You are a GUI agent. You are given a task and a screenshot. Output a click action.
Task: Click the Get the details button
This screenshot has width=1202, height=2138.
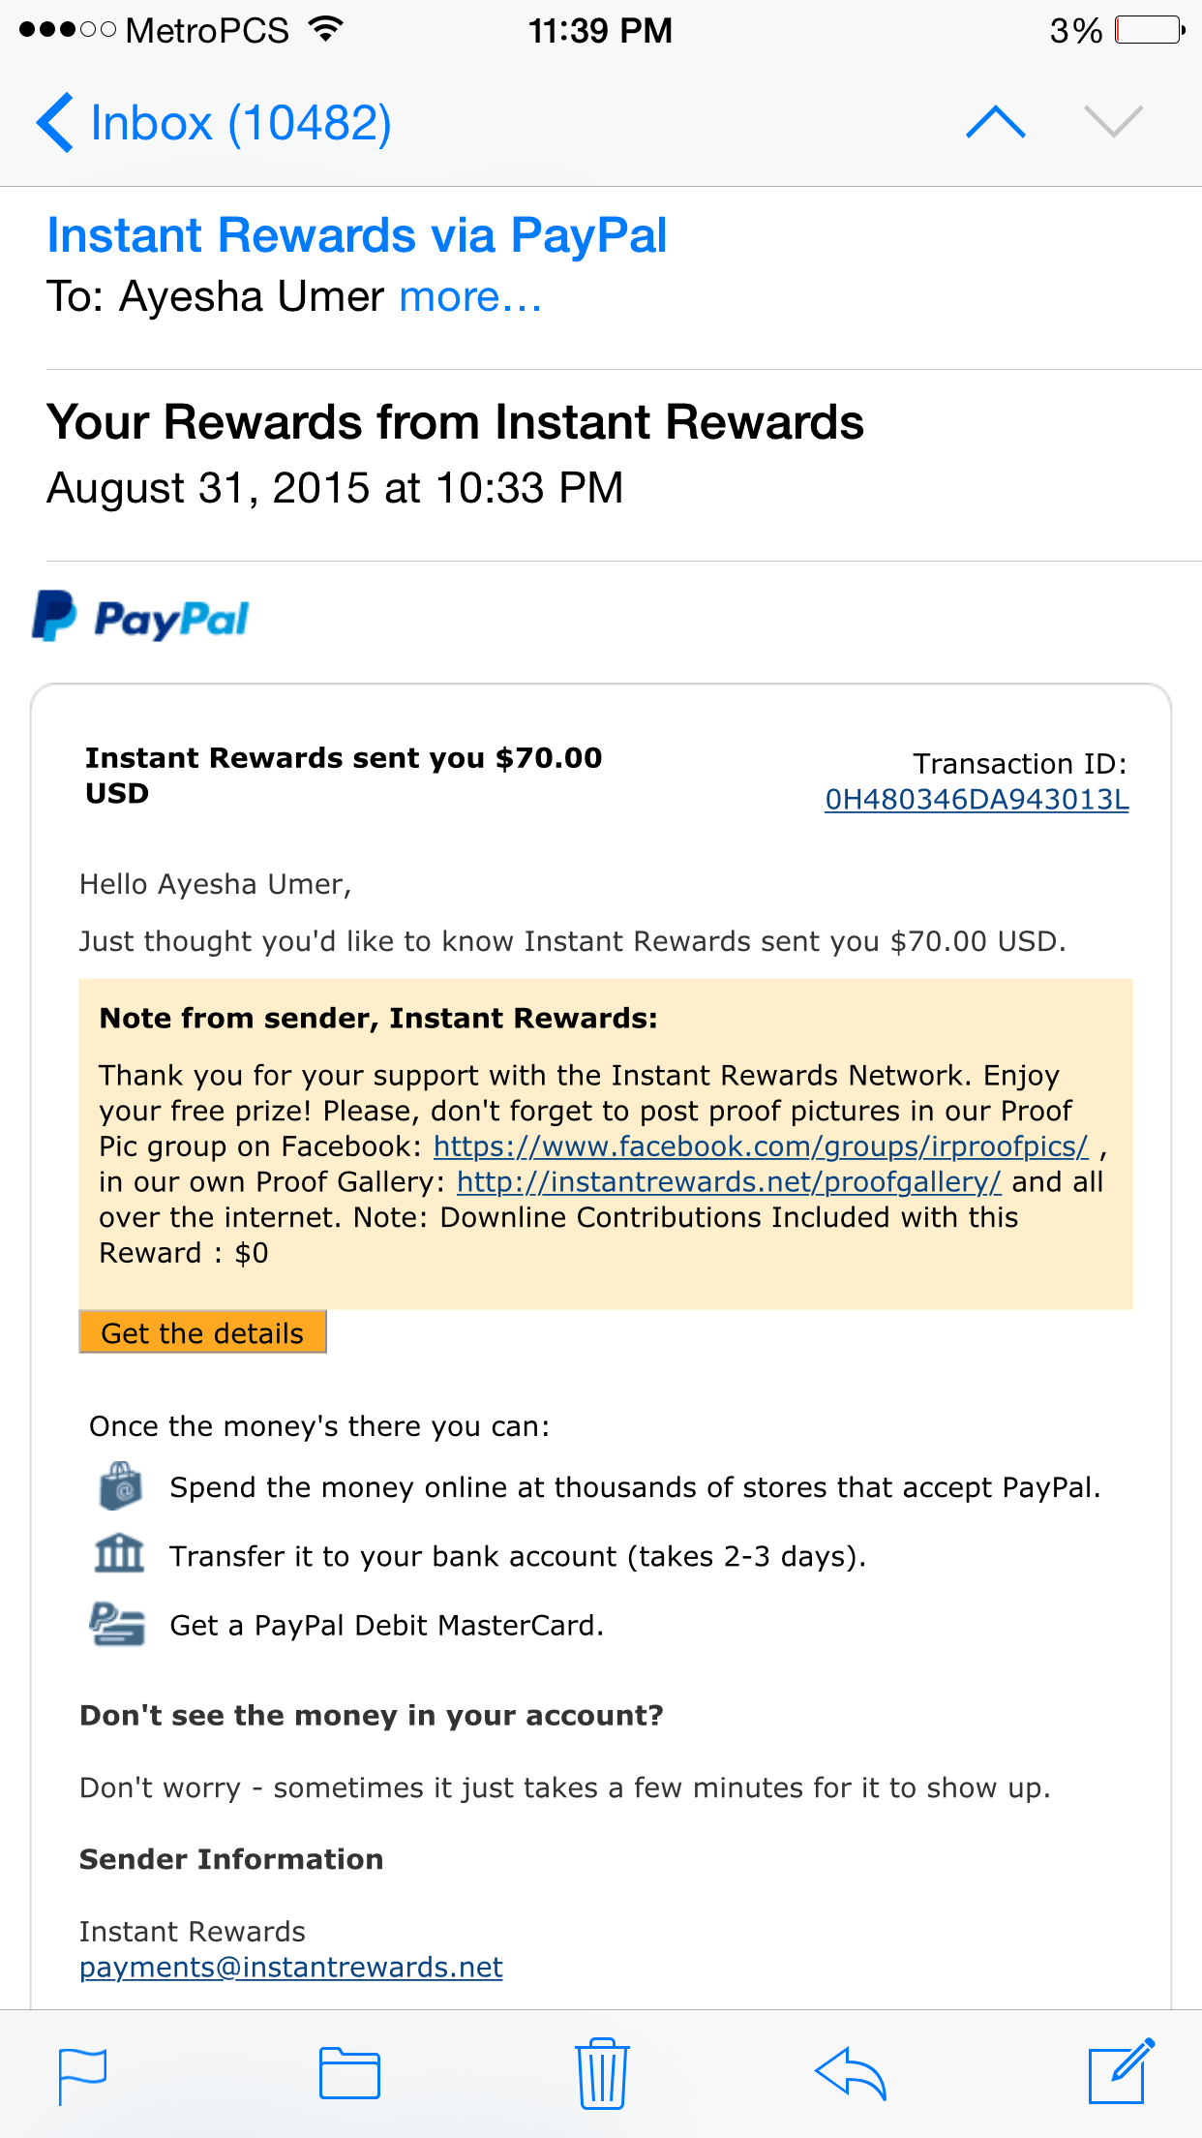click(x=202, y=1332)
